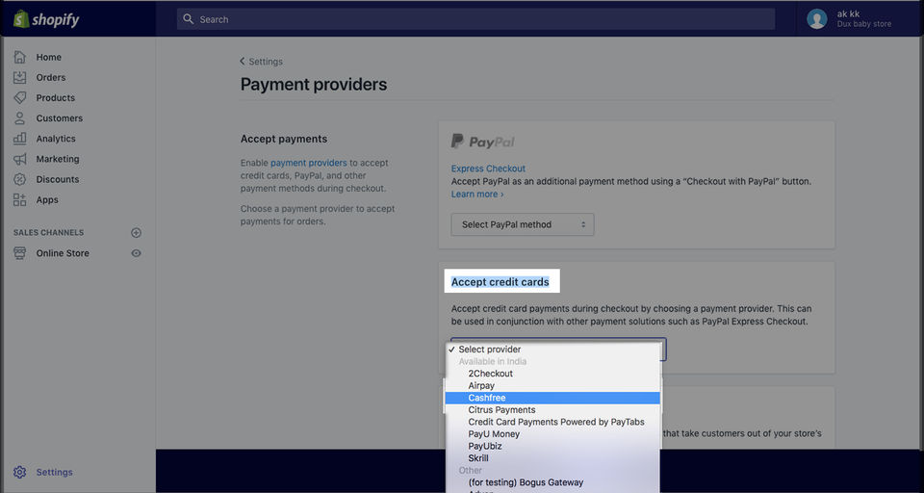Image resolution: width=924 pixels, height=493 pixels.
Task: Click the Discounts badge icon
Action: tap(20, 179)
